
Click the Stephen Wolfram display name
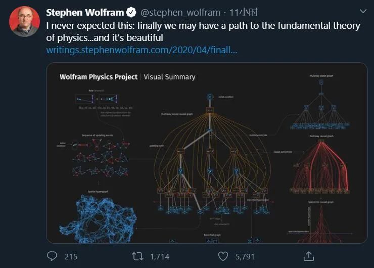(84, 12)
